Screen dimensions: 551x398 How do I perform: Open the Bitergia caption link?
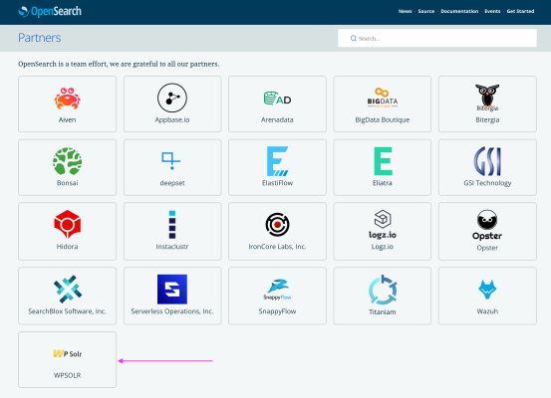coord(487,119)
